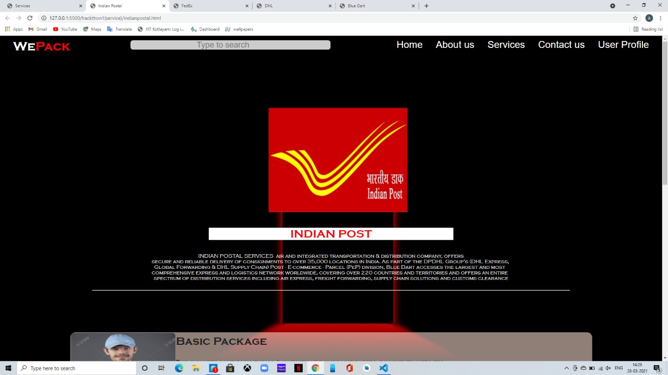The image size is (668, 375).
Task: Open Visual Studio Code from taskbar
Action: (384, 368)
